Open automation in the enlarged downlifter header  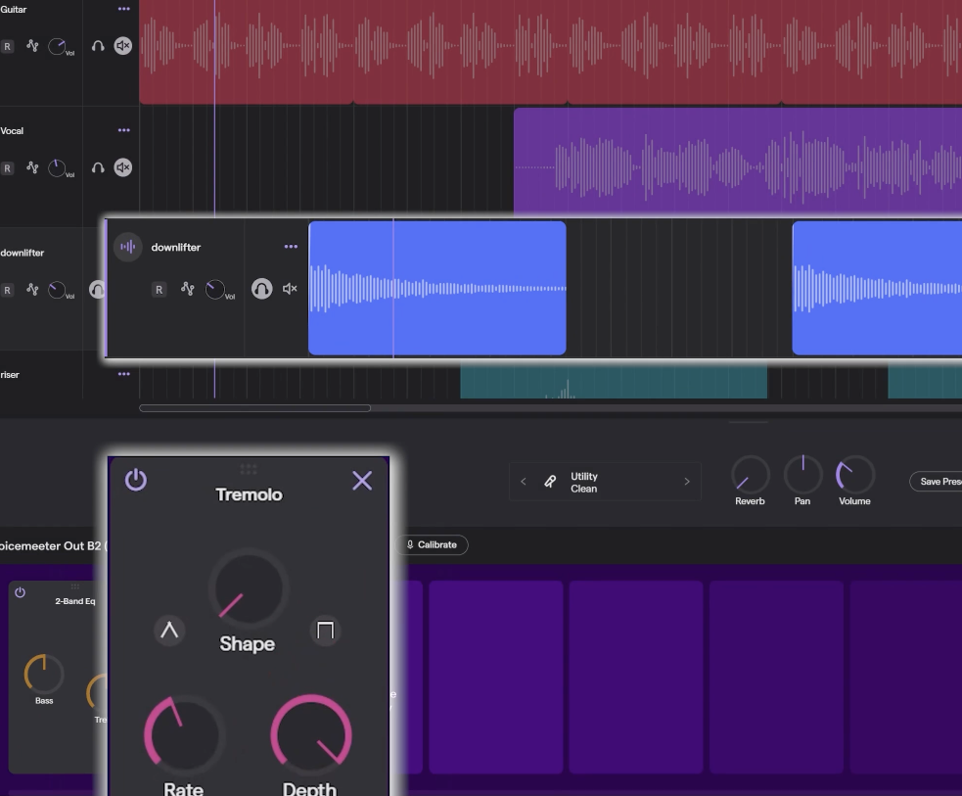pos(188,289)
